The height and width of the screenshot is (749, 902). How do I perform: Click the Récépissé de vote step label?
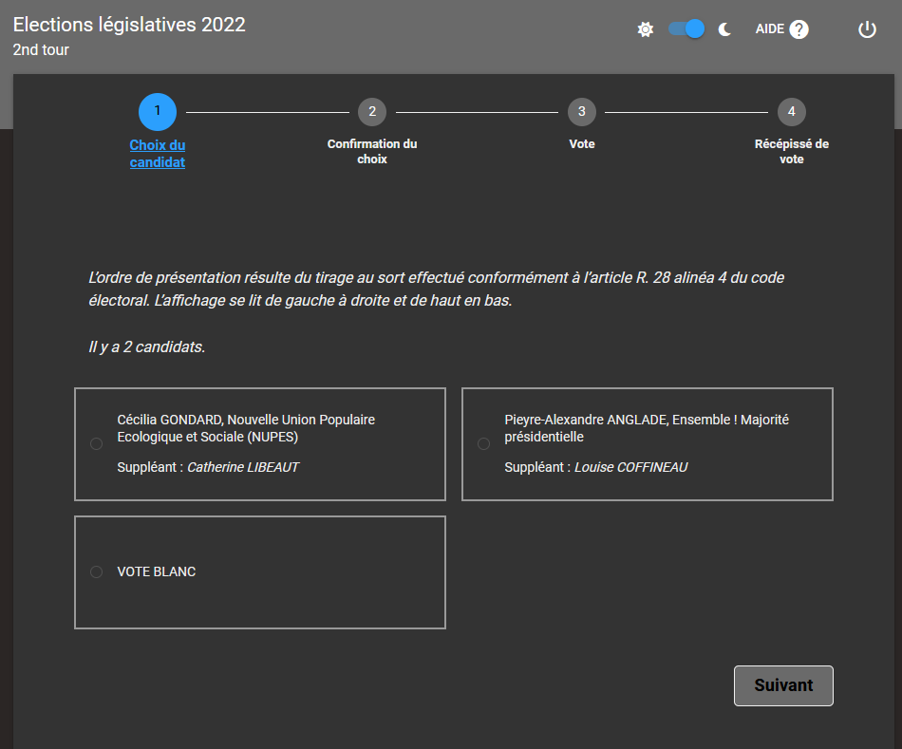click(792, 152)
